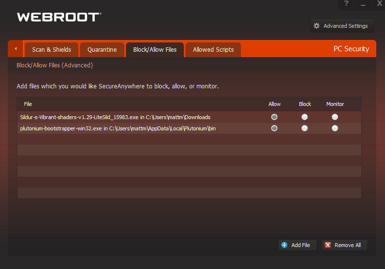Set Sildur shaders file to Monitor
Screen dimensions: 385x269
point(335,117)
